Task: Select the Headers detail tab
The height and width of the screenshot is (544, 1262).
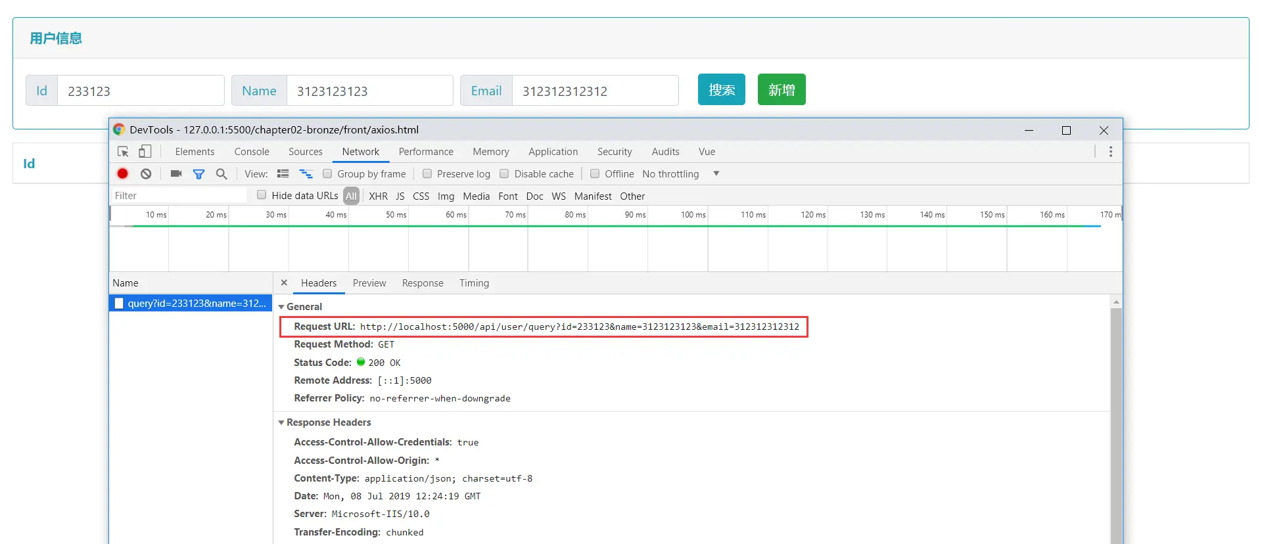Action: pyautogui.click(x=319, y=283)
